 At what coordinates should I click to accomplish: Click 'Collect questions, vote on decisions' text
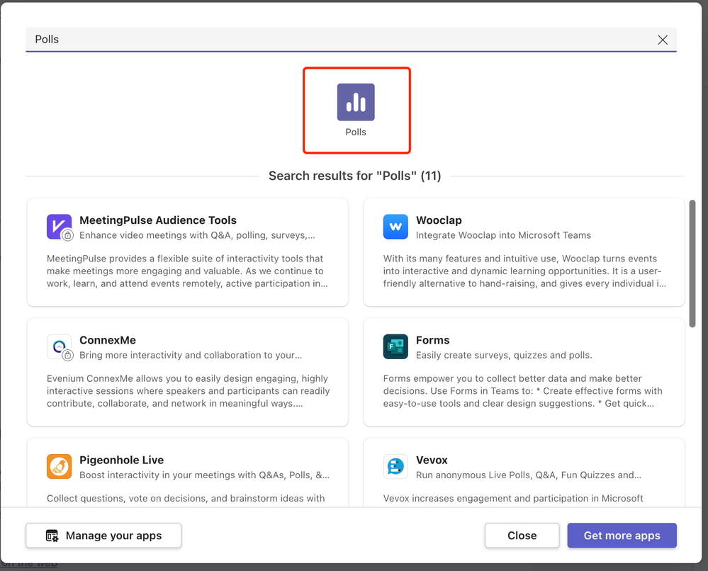pyautogui.click(x=186, y=498)
